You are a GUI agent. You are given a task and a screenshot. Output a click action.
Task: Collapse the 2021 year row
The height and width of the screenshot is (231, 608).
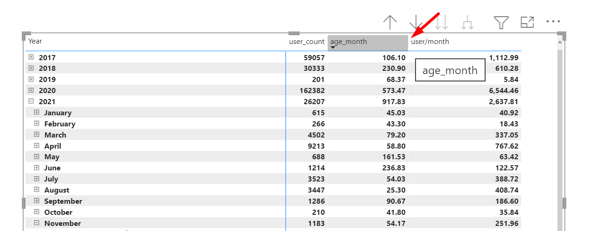(x=31, y=101)
